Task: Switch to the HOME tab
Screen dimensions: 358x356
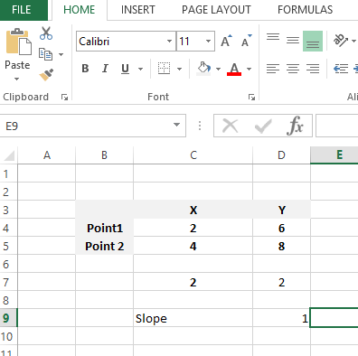Action: [80, 10]
